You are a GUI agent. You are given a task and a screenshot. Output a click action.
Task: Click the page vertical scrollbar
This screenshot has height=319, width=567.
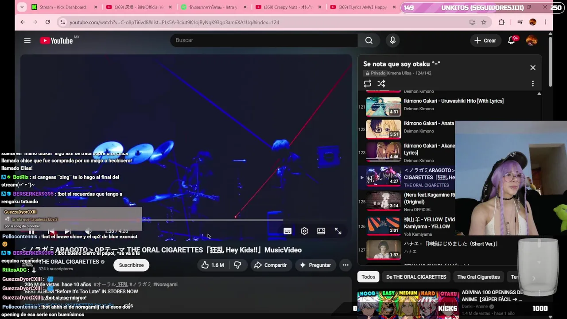coord(550,62)
